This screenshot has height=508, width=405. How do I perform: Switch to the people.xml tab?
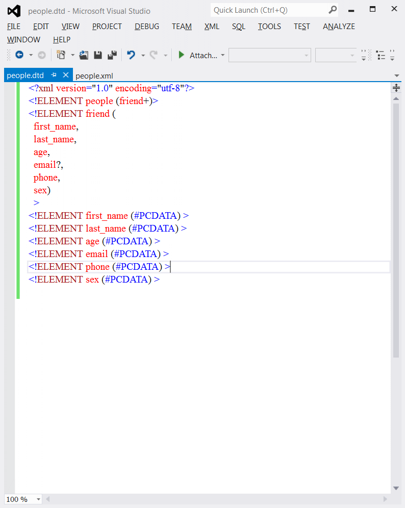[x=94, y=76]
